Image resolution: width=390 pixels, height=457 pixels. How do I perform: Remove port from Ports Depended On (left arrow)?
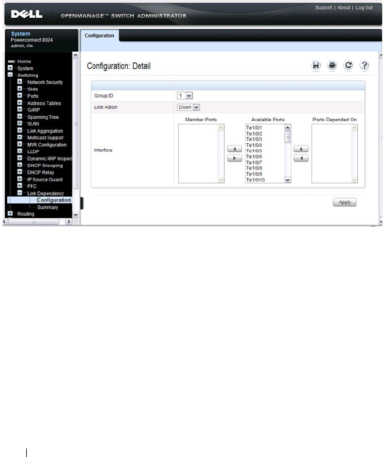(301, 158)
